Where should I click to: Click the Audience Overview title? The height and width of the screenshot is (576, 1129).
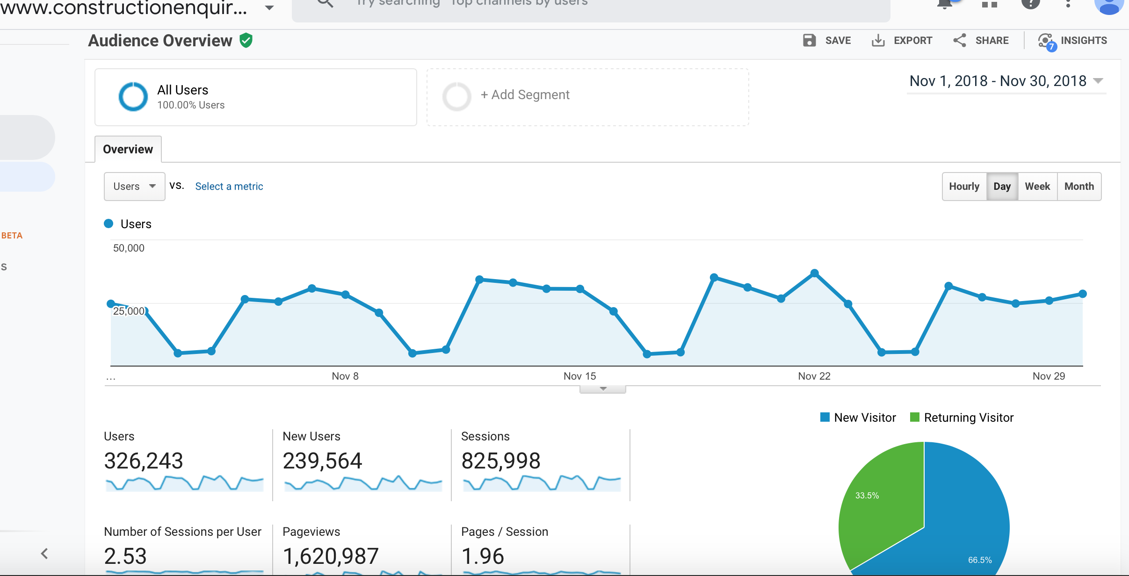[160, 41]
